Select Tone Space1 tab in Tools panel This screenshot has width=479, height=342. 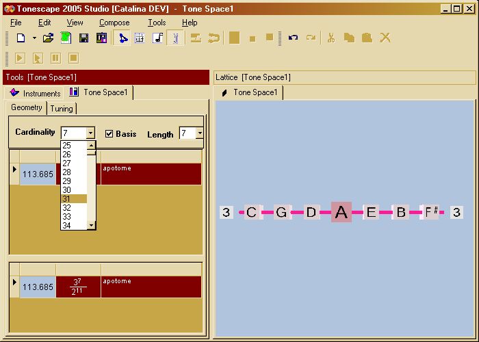99,92
